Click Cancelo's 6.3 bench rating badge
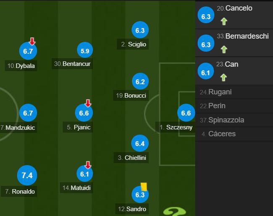 click(206, 17)
